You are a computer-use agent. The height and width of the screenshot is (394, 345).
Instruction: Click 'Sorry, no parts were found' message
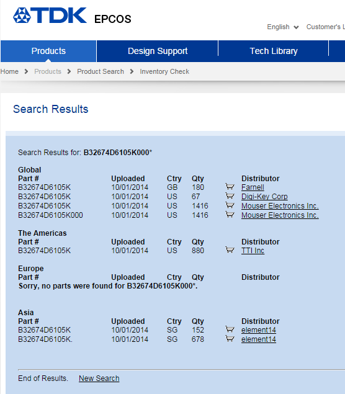point(108,286)
